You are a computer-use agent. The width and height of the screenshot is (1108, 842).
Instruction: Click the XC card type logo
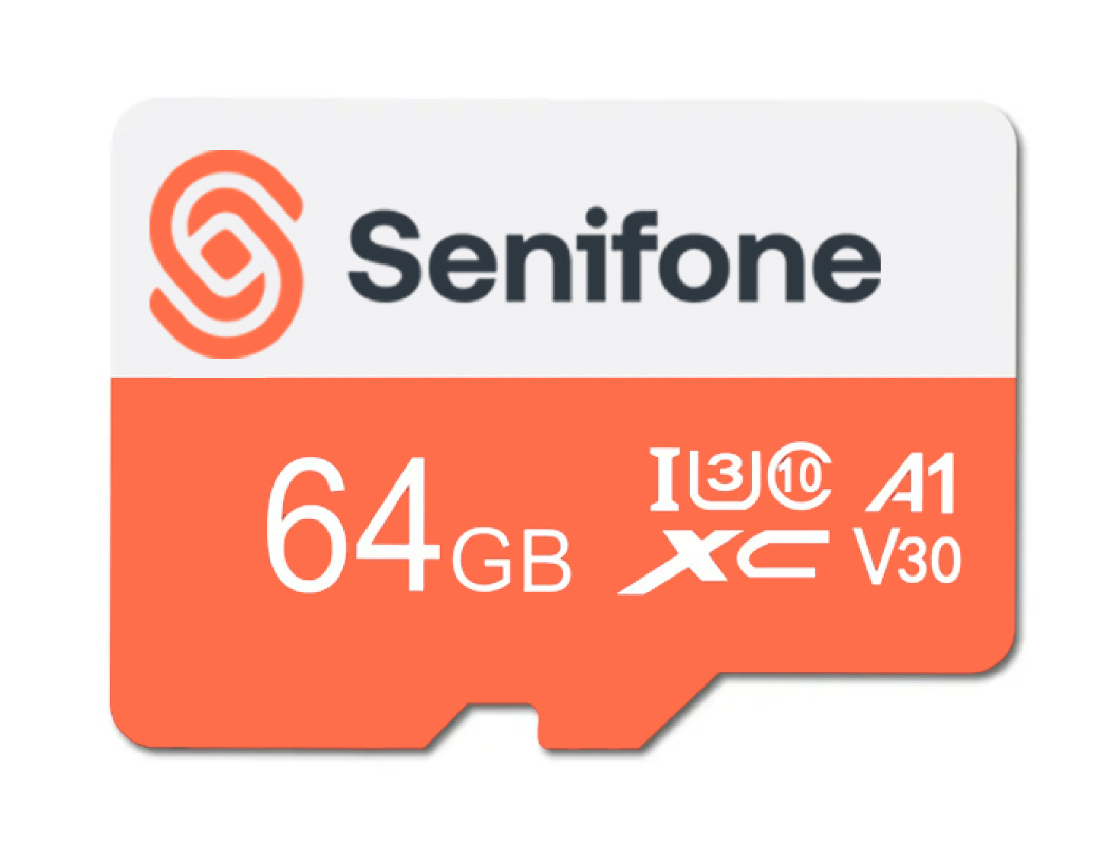pos(723,560)
